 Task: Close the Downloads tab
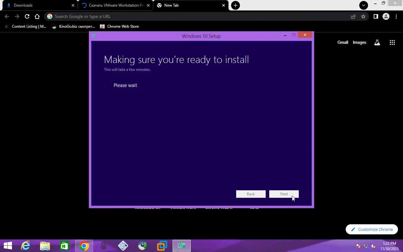(x=73, y=5)
